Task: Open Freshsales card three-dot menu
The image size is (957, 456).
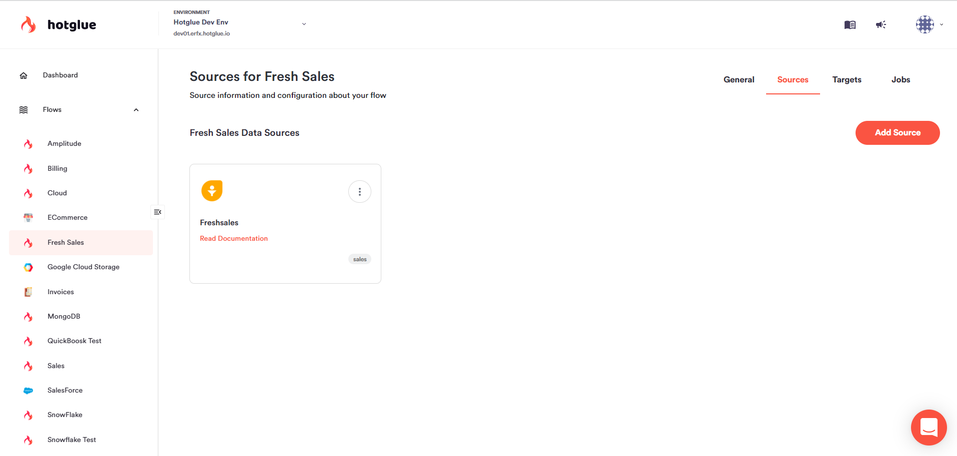Action: pyautogui.click(x=360, y=192)
